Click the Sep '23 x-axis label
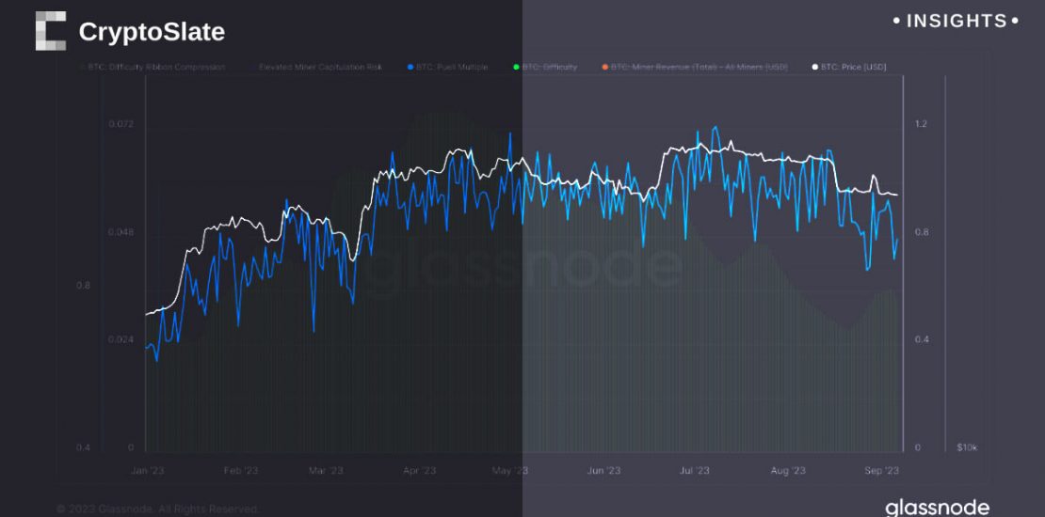 [x=880, y=470]
